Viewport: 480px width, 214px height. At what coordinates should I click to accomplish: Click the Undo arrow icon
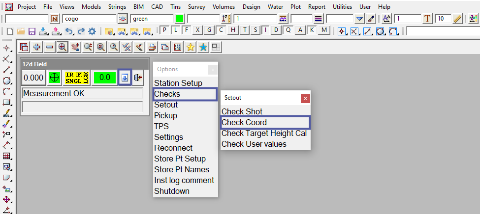(x=69, y=31)
